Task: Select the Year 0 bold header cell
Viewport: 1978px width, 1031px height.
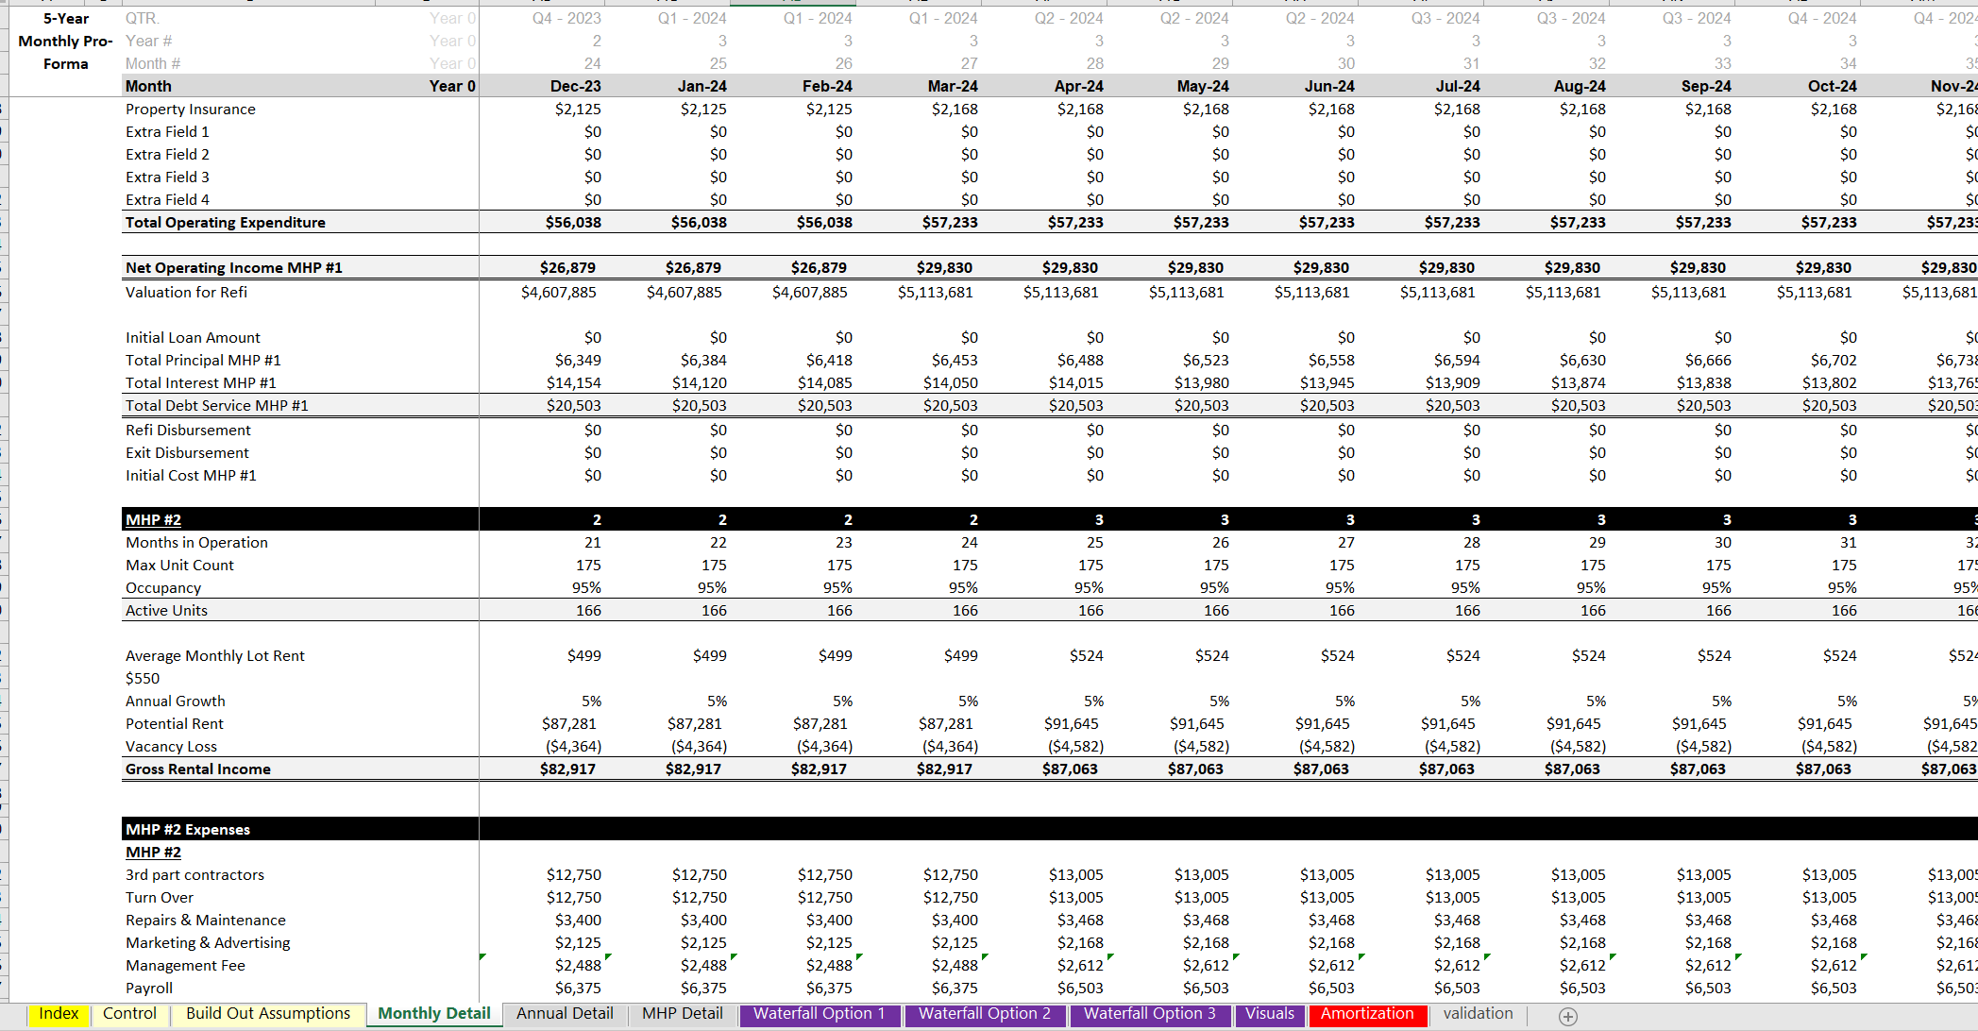Action: 452,86
